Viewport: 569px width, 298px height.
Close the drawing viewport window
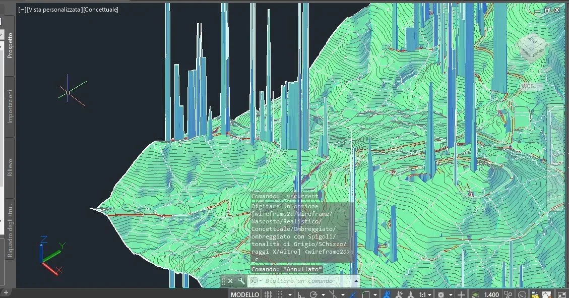557,10
